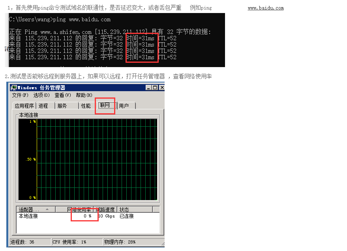Screen dimensions: 347x251
Task: Click the 正在 Ping www.a.shifen.com line
Action: click(110, 32)
